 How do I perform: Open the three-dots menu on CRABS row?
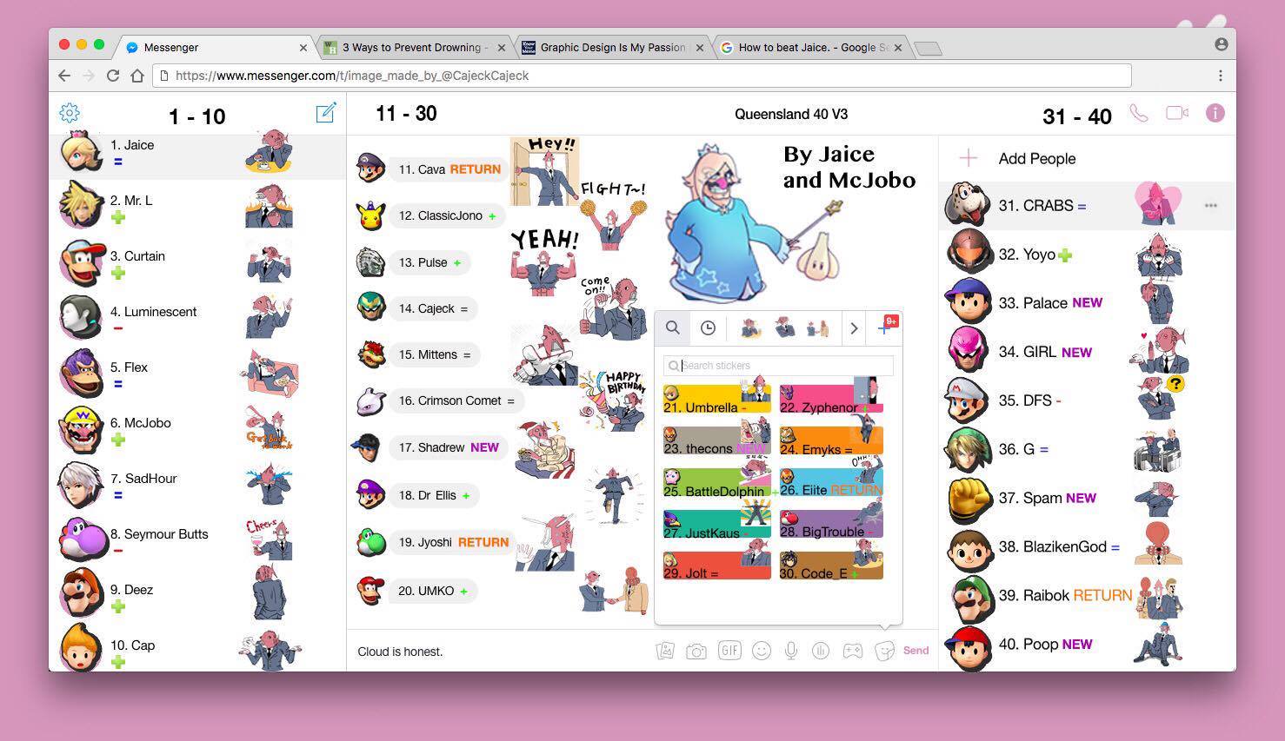coord(1210,206)
